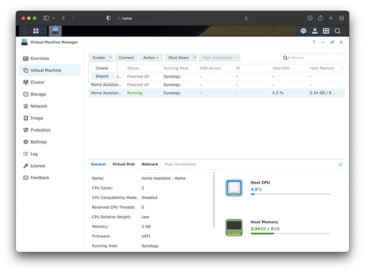Image resolution: width=365 pixels, height=273 pixels.
Task: Switch to the Network details tab
Action: (149, 164)
